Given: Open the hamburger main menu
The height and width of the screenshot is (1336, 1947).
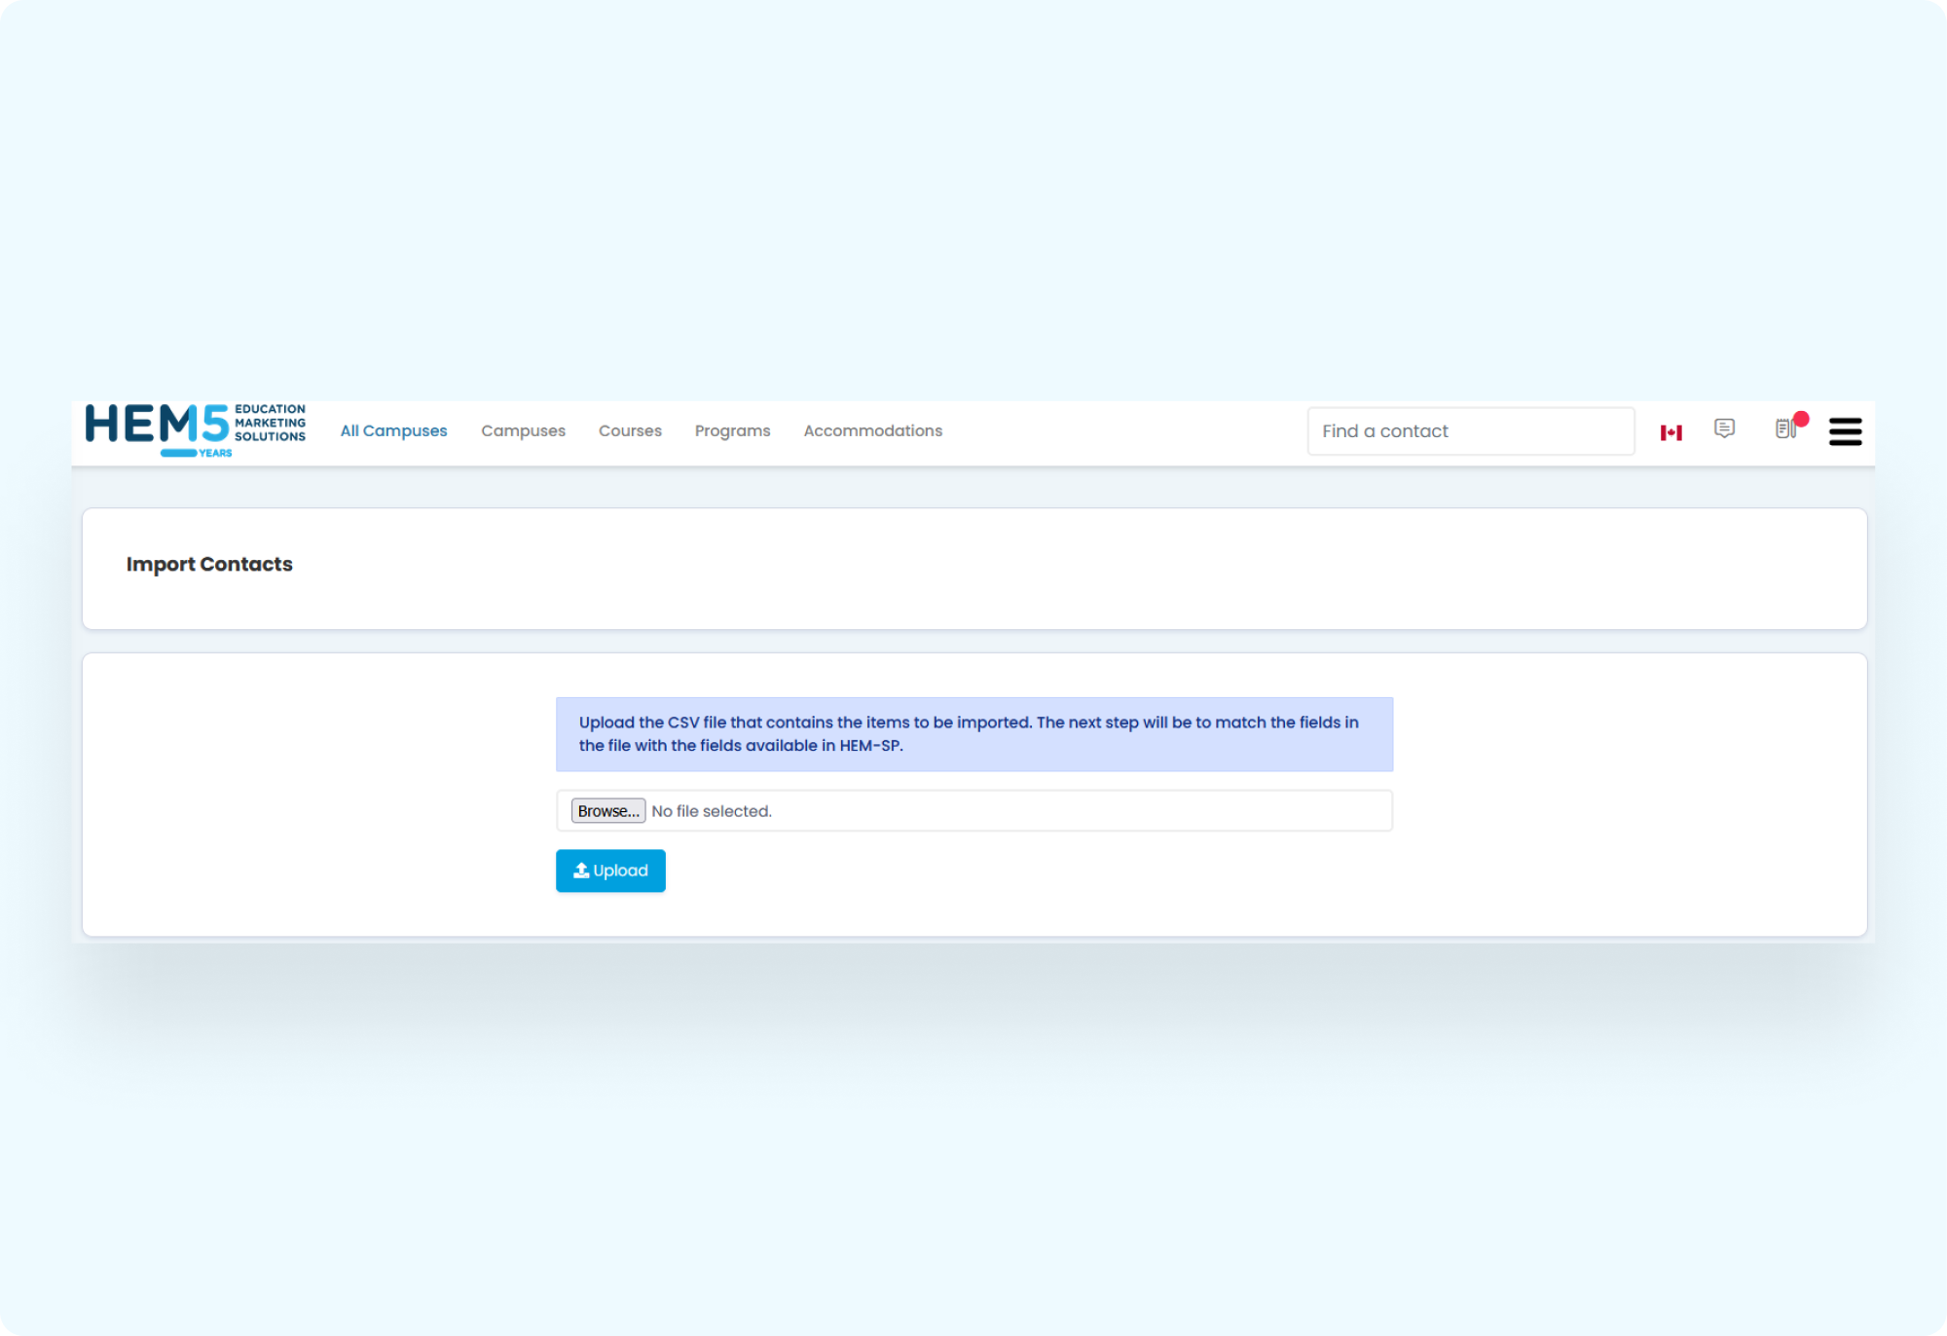Looking at the screenshot, I should (x=1845, y=431).
